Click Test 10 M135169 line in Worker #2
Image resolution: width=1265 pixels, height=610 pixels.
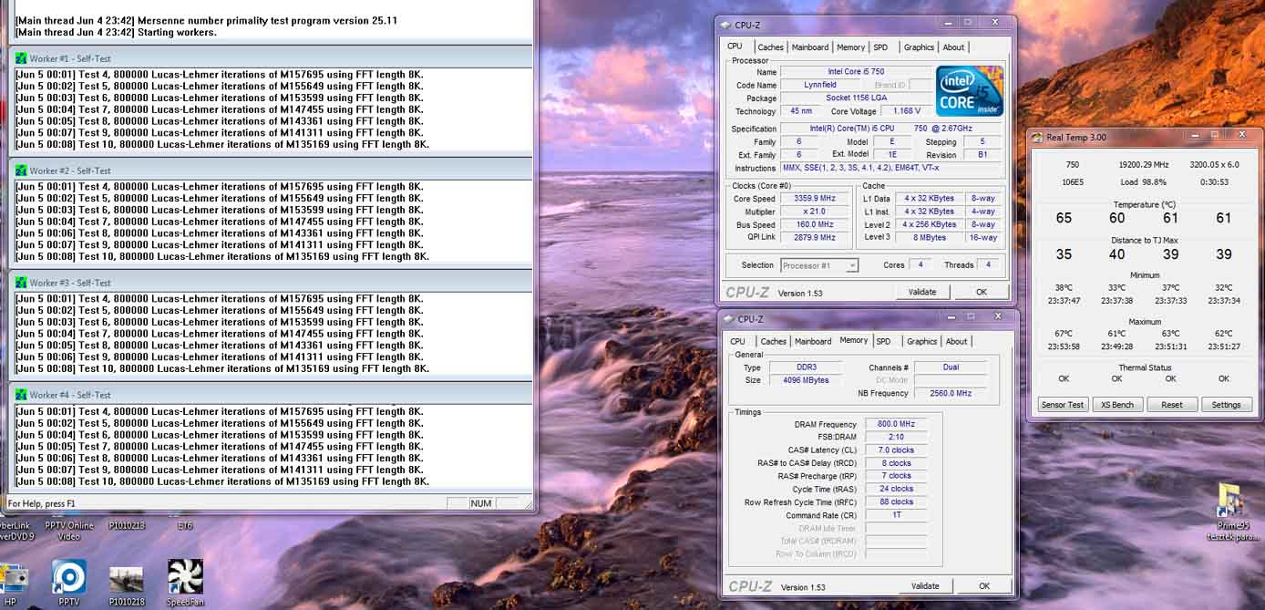222,256
